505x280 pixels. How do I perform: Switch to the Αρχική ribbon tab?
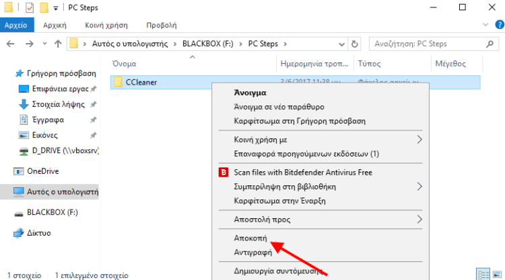[x=55, y=25]
